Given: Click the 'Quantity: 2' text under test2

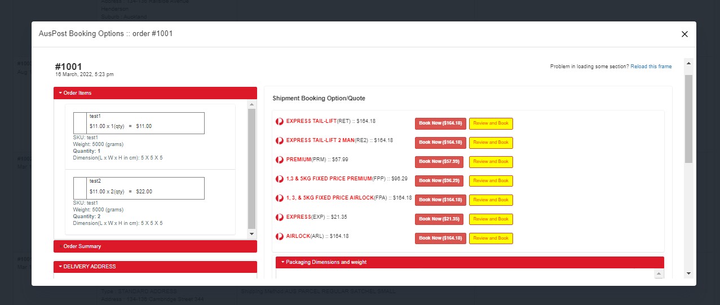Looking at the screenshot, I should point(87,216).
